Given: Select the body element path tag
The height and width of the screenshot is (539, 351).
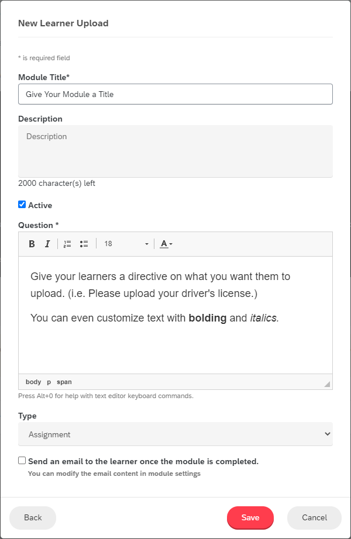Looking at the screenshot, I should [x=33, y=382].
